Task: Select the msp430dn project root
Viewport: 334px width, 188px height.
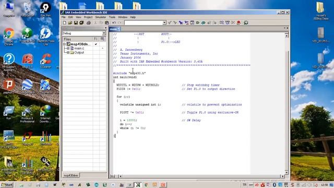Action: 80,44
